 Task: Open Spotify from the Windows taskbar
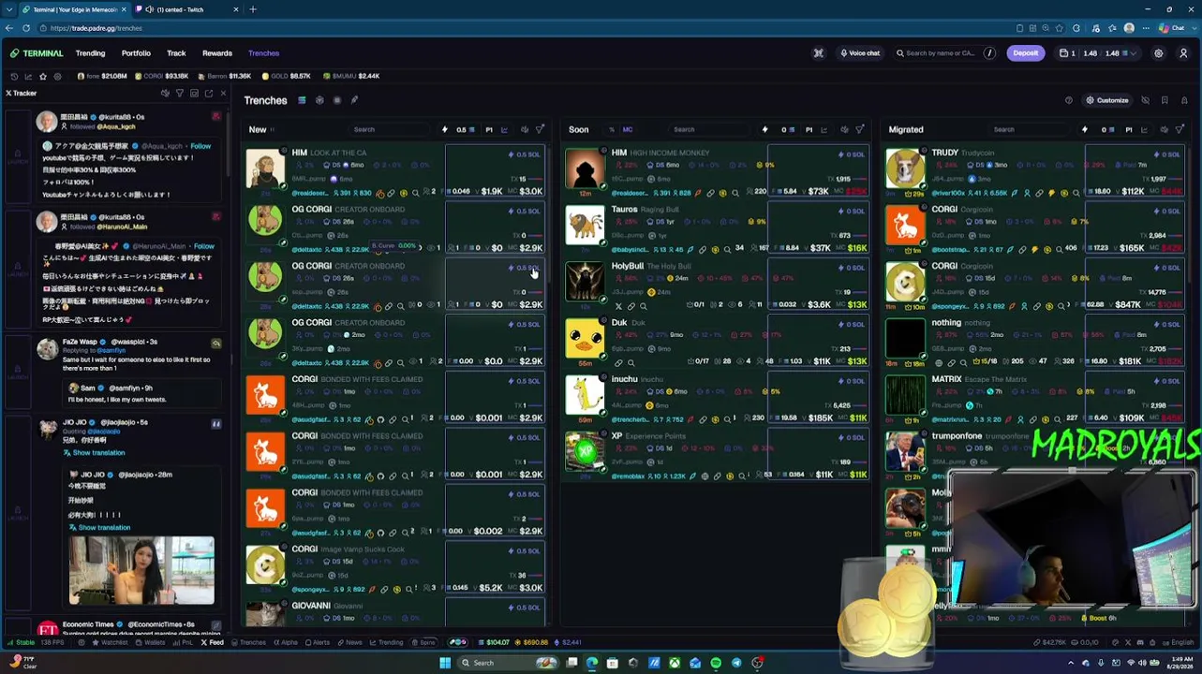tap(716, 663)
